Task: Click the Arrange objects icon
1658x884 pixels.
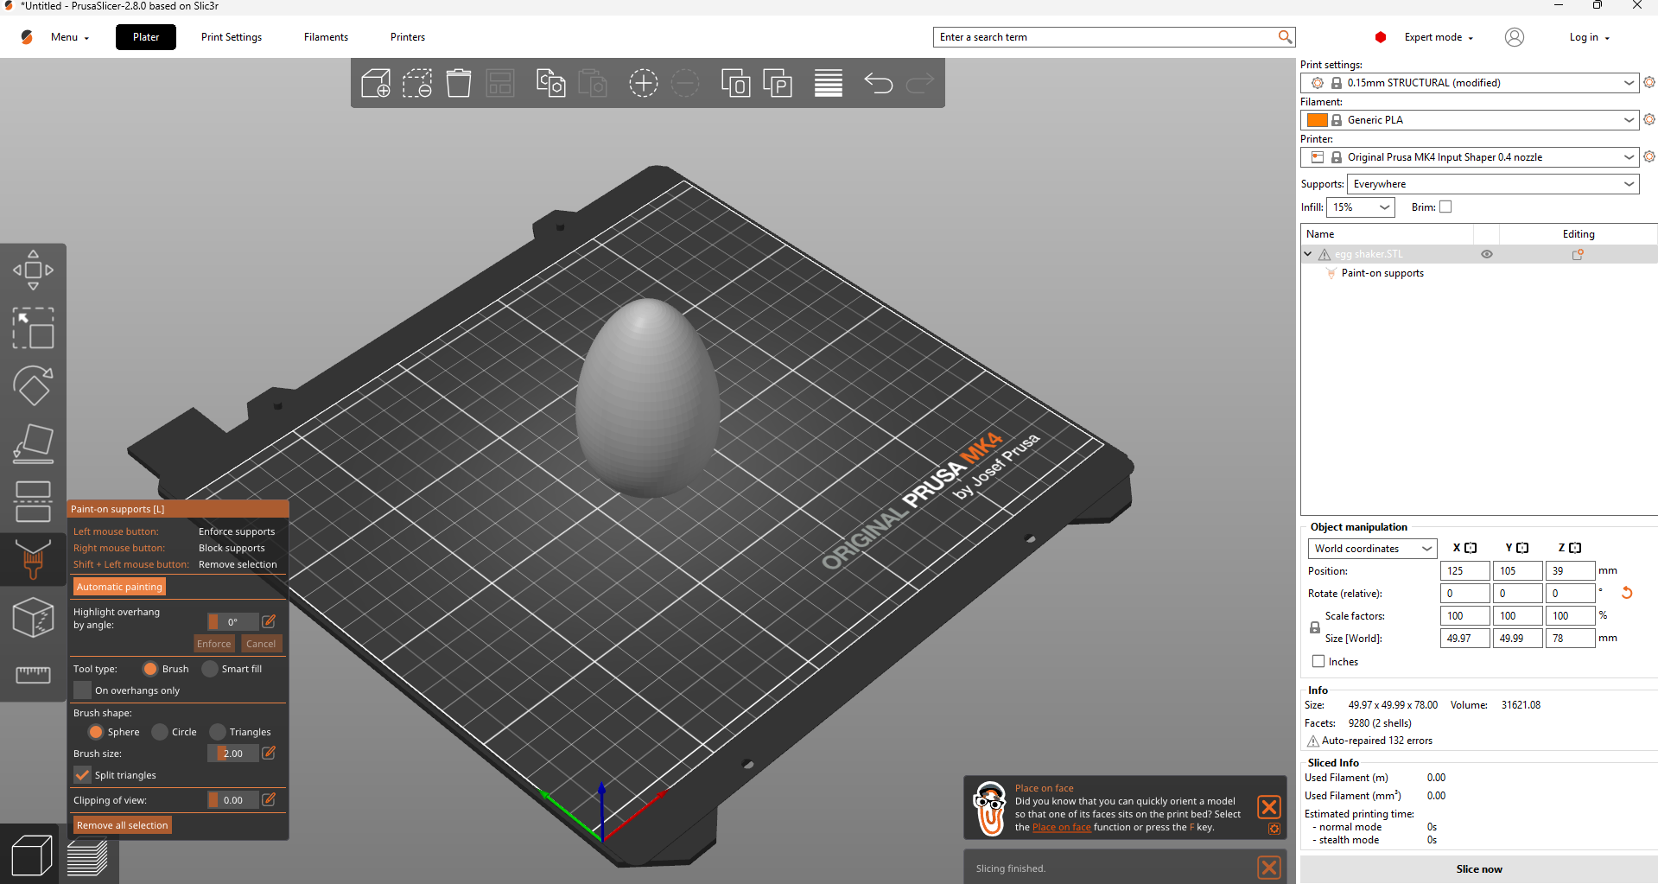Action: click(x=500, y=84)
